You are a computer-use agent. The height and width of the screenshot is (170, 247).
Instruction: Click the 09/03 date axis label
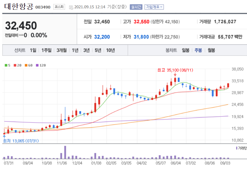pyautogui.click(x=225, y=163)
